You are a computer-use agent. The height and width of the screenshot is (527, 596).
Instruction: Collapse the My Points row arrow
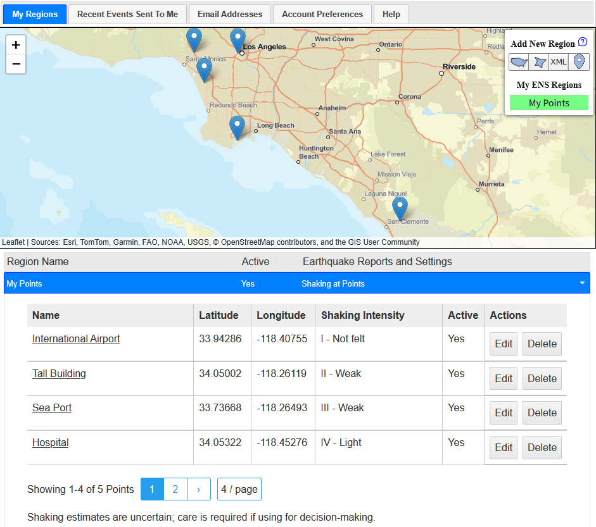click(x=582, y=283)
